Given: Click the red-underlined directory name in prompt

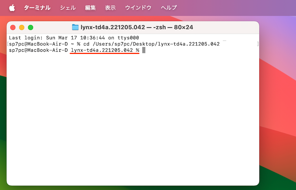Looking at the screenshot, I should click(102, 50).
